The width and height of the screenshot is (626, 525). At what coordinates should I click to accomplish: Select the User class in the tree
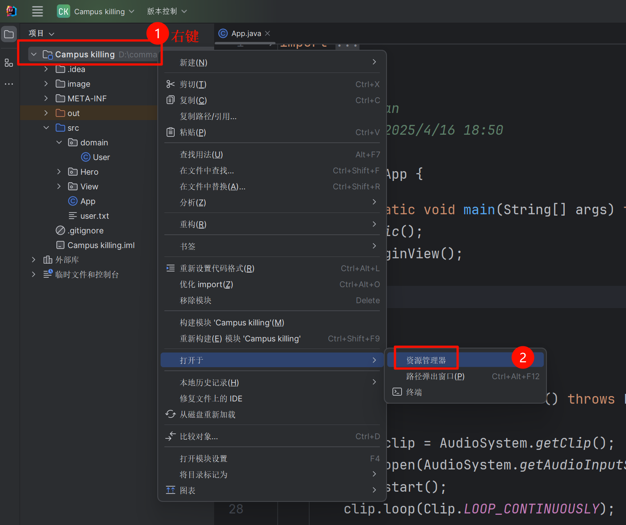click(x=101, y=157)
